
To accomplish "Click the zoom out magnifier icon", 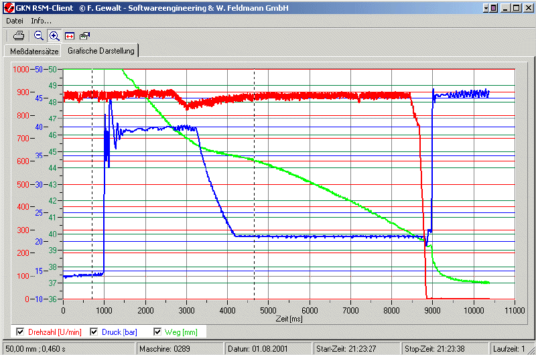I will (39, 35).
